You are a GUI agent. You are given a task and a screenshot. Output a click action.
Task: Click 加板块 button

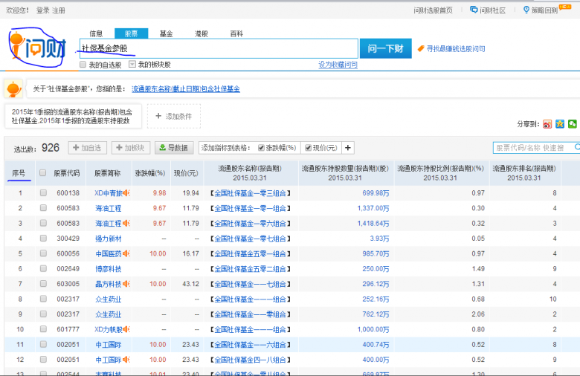click(130, 148)
